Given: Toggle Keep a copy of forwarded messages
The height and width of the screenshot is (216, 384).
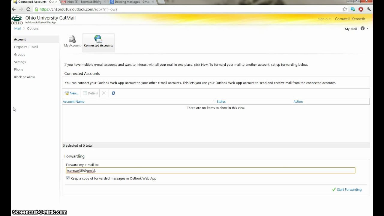Looking at the screenshot, I should pyautogui.click(x=68, y=178).
